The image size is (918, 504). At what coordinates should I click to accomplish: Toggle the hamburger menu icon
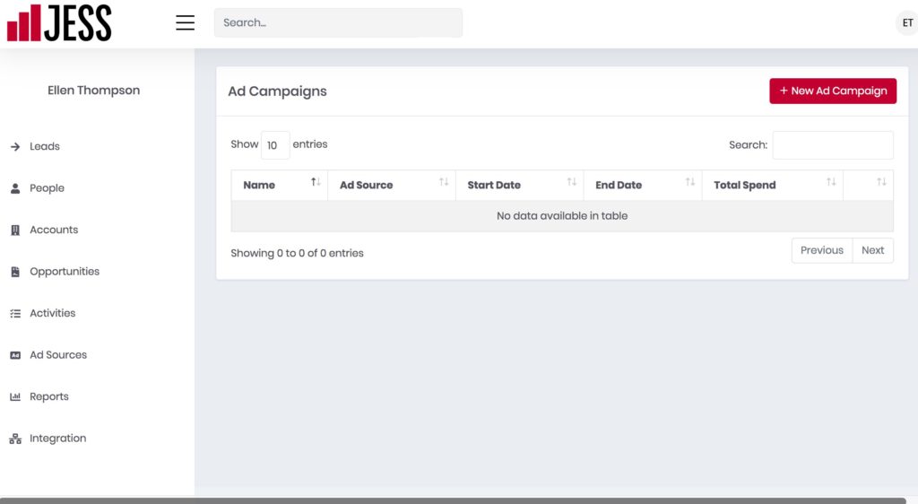coord(185,22)
